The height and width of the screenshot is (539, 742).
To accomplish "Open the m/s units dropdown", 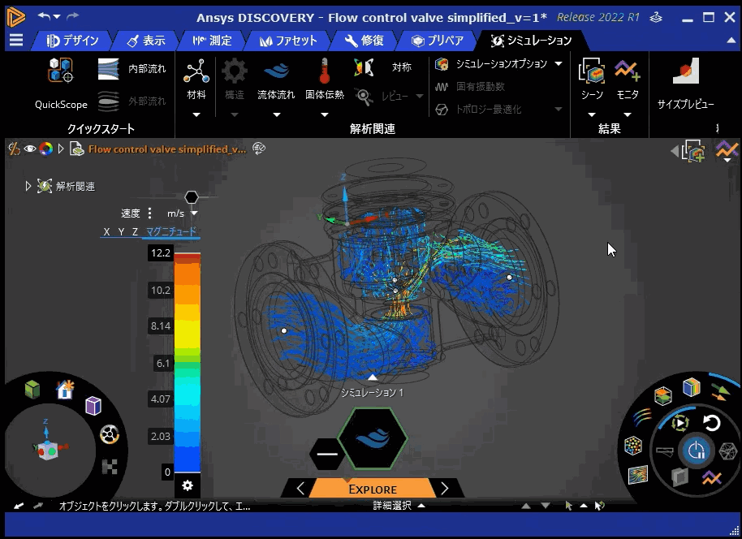I will (x=193, y=213).
